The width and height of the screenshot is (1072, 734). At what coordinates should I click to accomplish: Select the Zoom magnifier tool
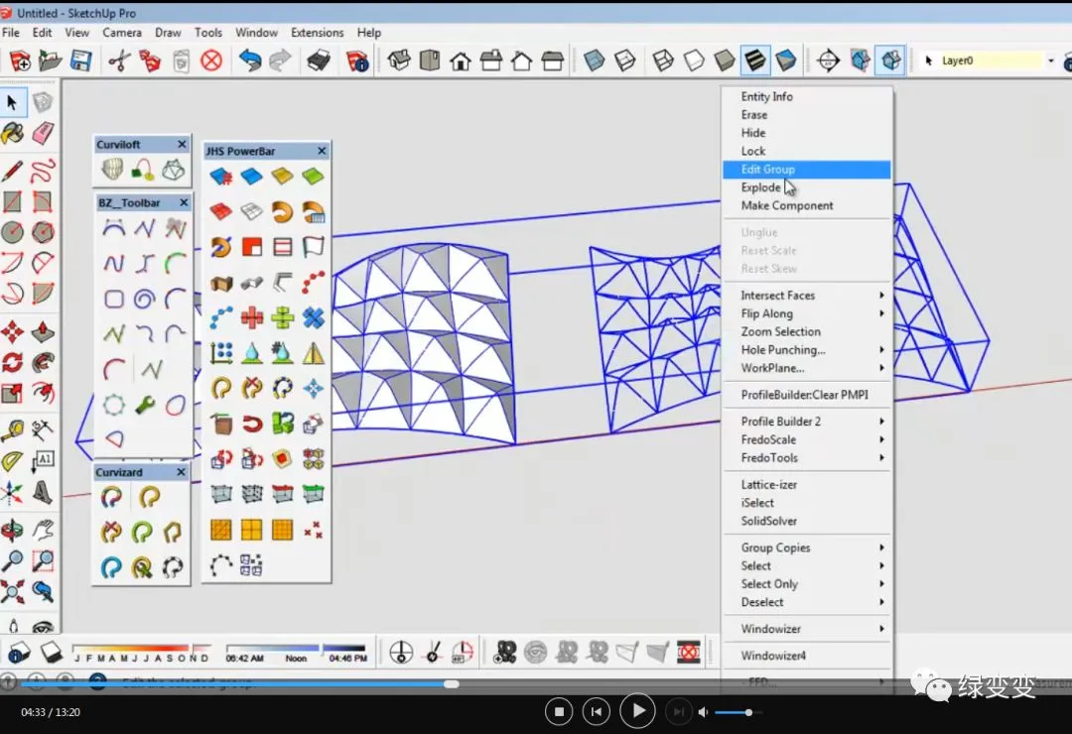click(12, 560)
